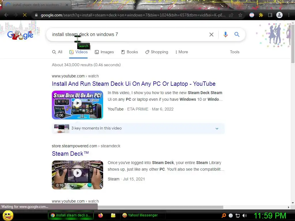295x221 pixels.
Task: Click the scroll-down arrow of vertical scrollbar
Action: 293,203
